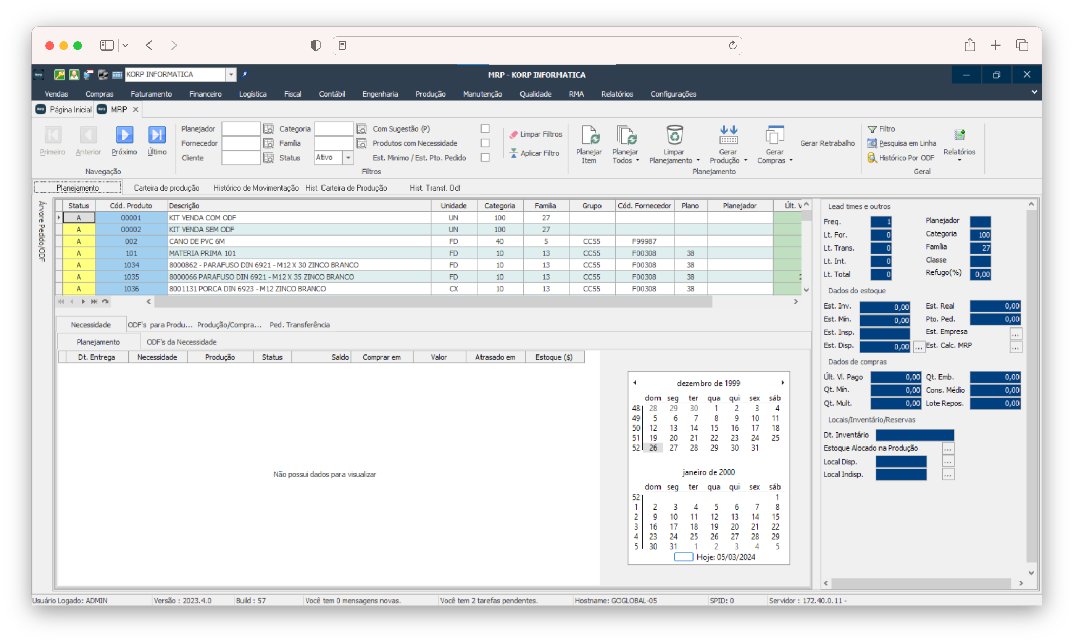Image resolution: width=1075 pixels, height=643 pixels.
Task: Open the Cliente lookup search icon
Action: coord(268,158)
